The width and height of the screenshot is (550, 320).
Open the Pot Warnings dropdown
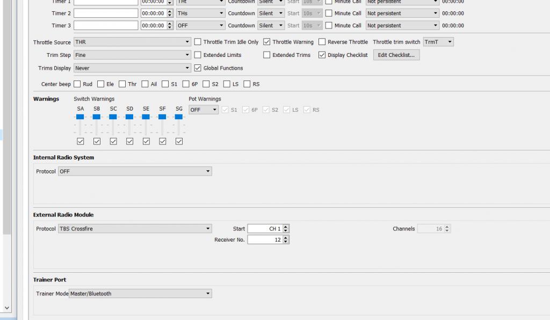click(x=204, y=110)
